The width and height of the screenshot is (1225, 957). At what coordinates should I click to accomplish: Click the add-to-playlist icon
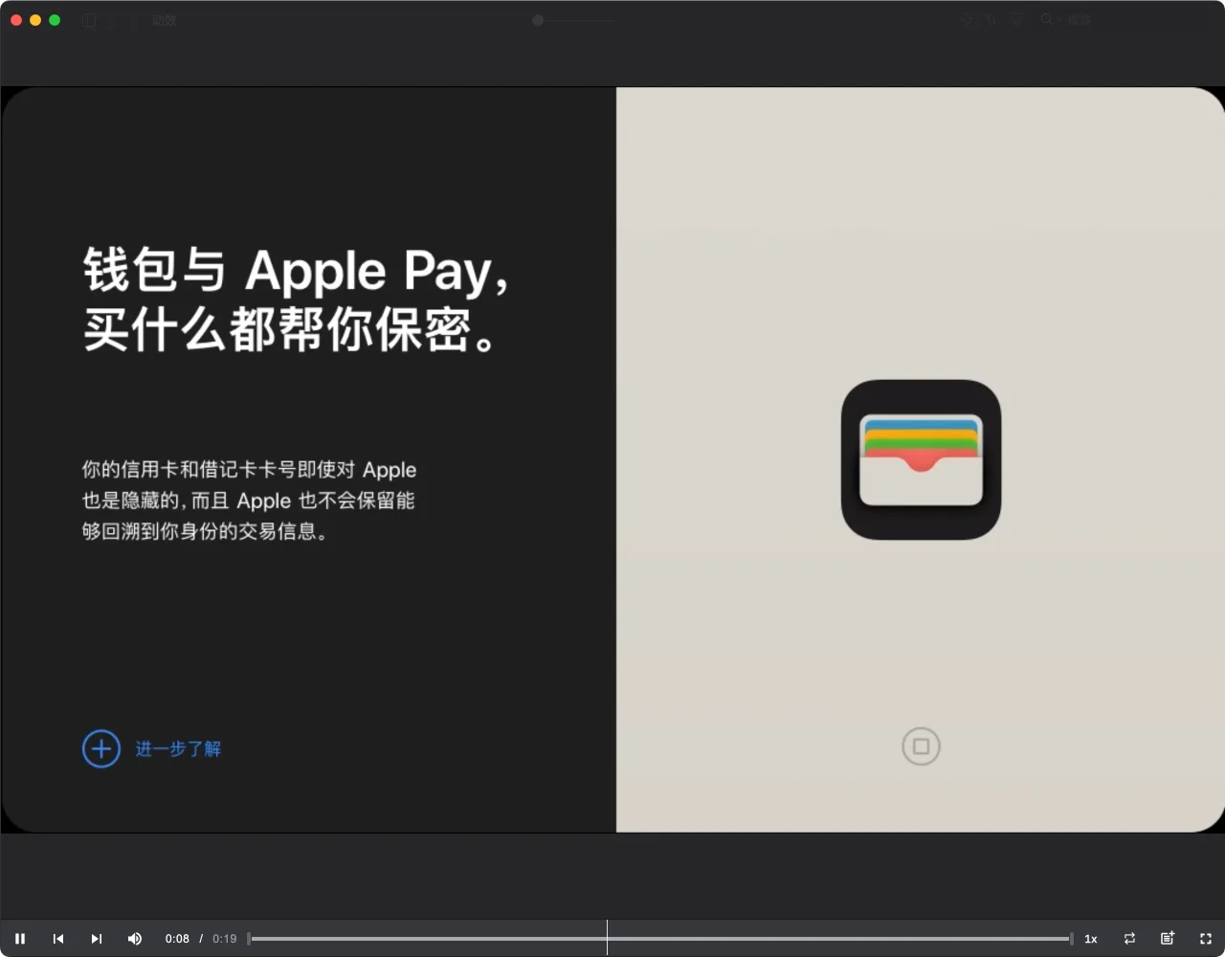point(1168,939)
